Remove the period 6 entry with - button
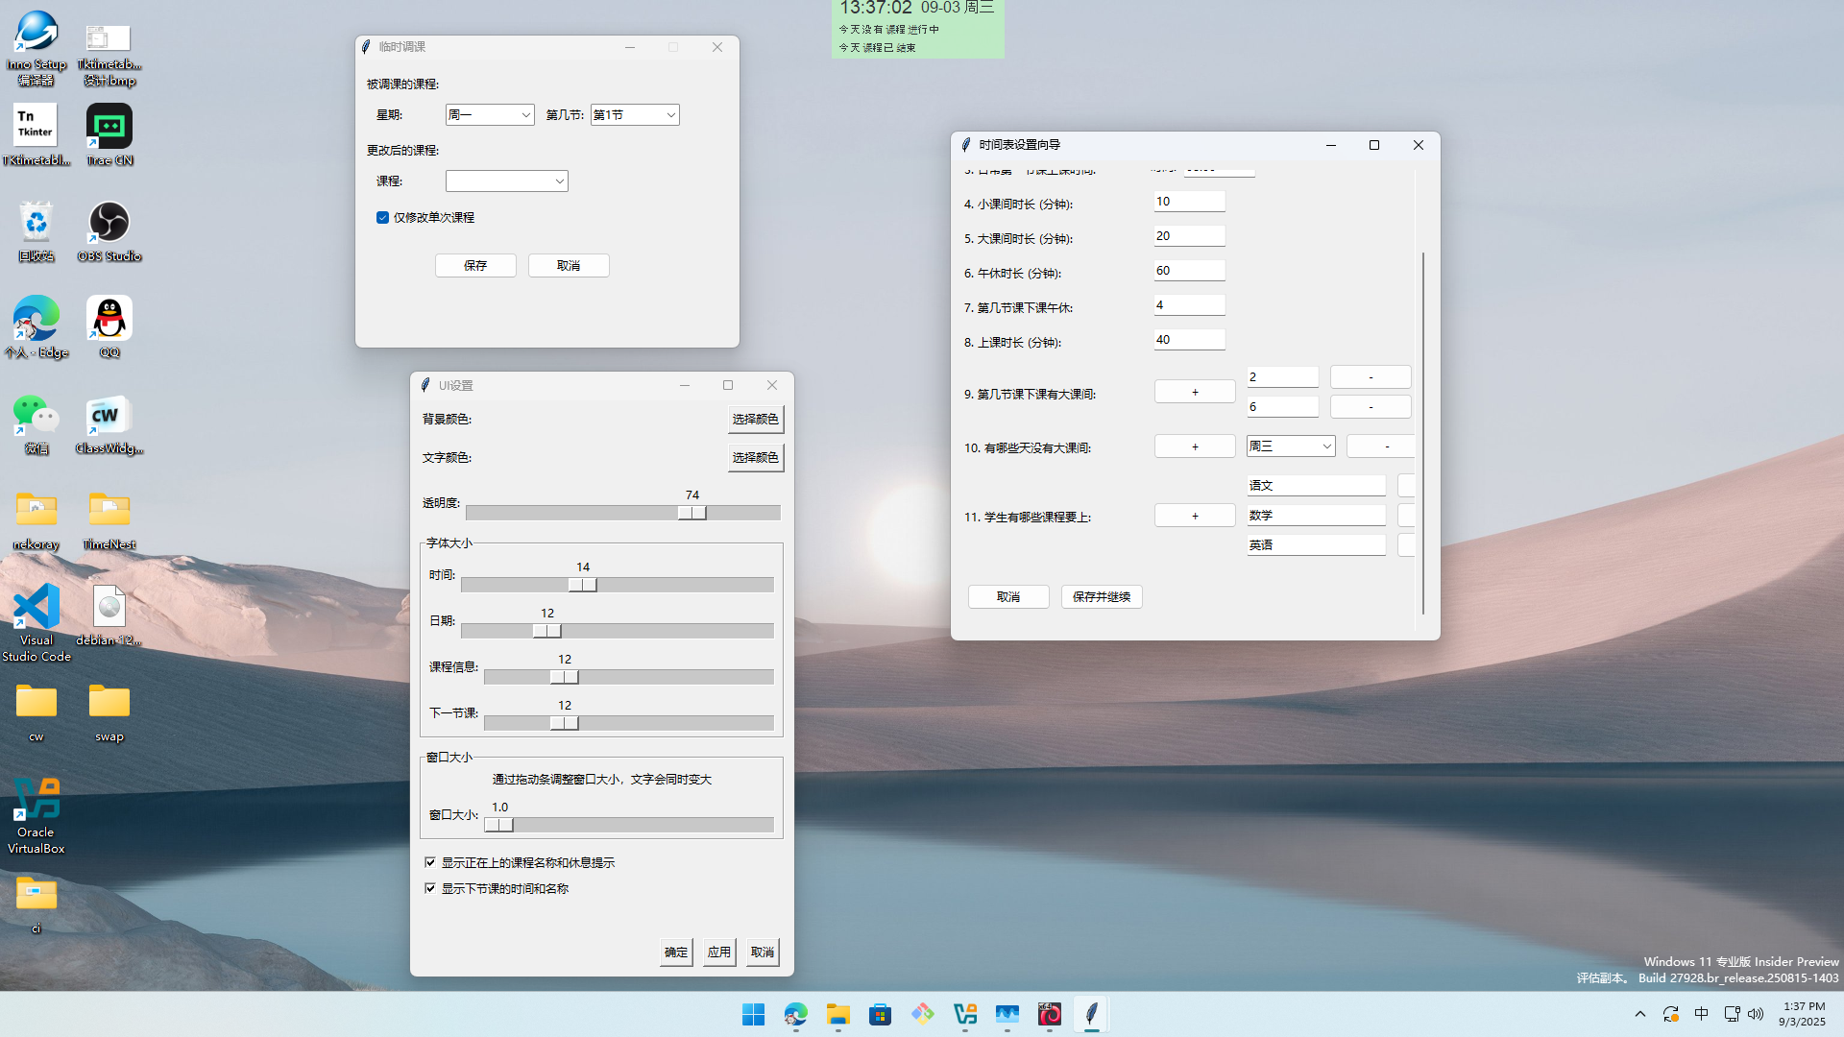The width and height of the screenshot is (1844, 1037). click(1371, 407)
